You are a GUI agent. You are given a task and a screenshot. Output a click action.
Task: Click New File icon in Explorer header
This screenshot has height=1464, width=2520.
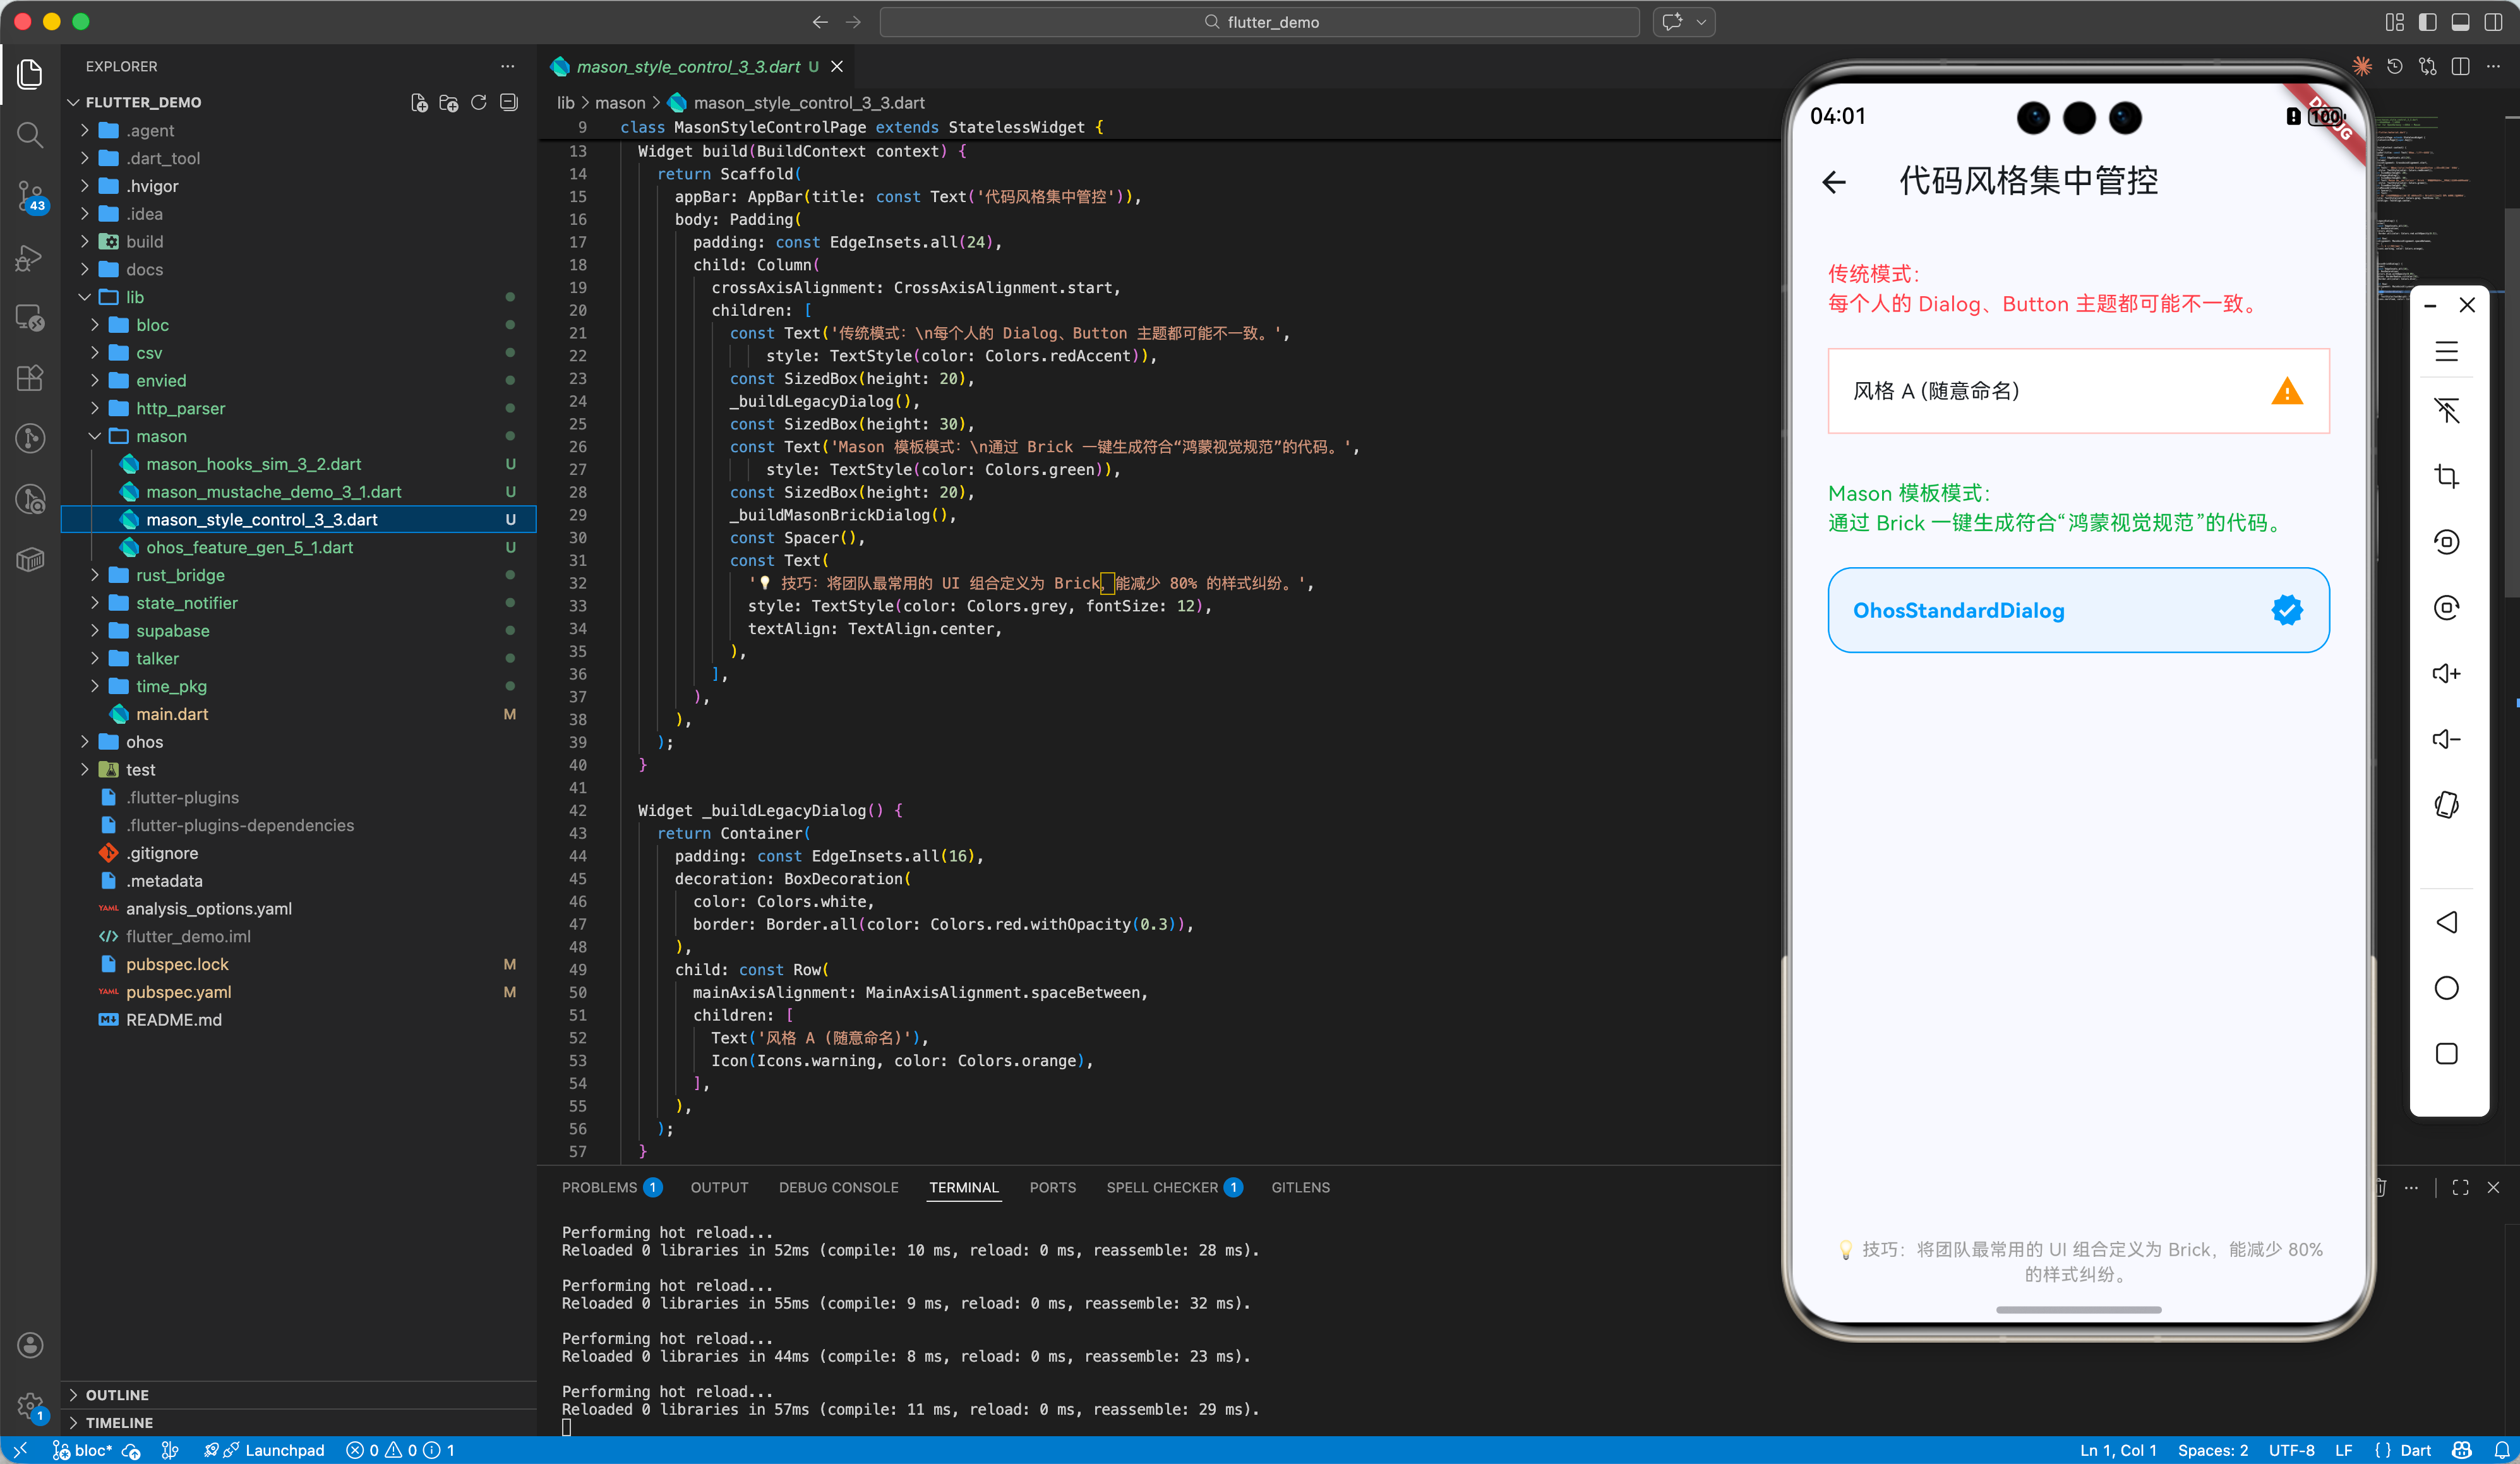pos(419,103)
